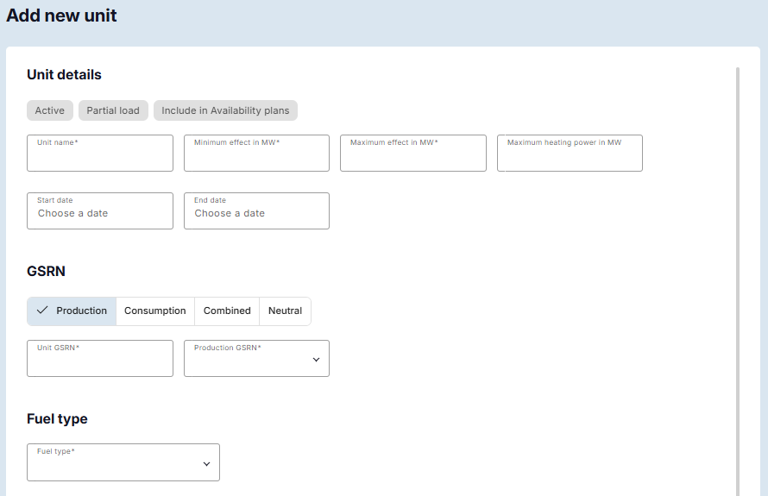Toggle the Partial load chip
Viewport: 768px width, 496px height.
[113, 110]
